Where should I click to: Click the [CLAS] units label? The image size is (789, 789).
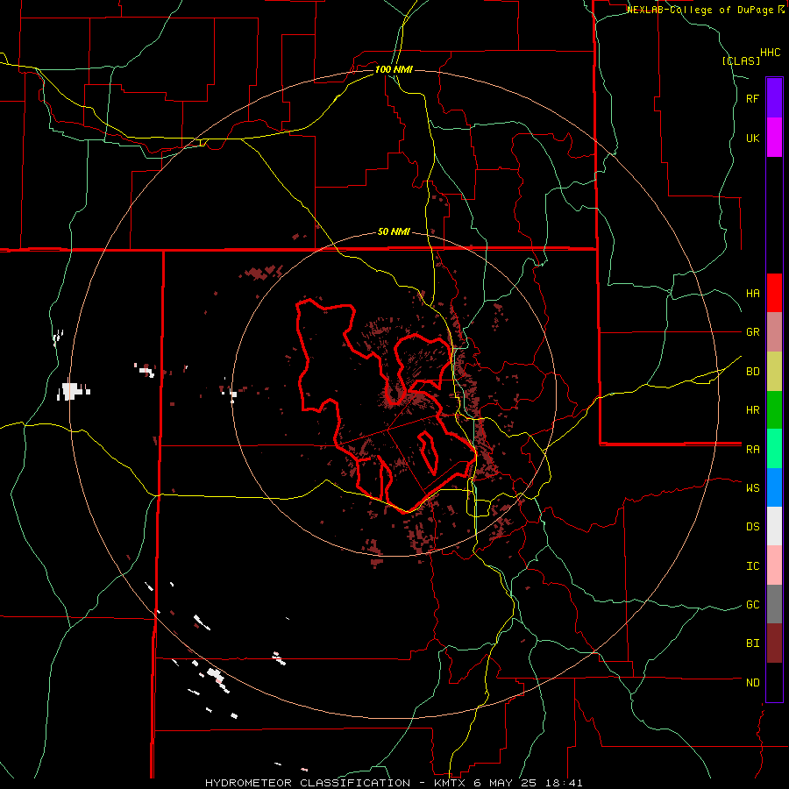coord(741,60)
